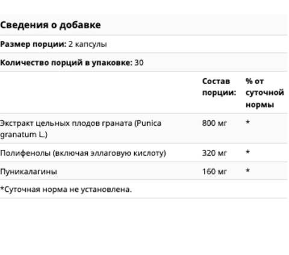Click the "160 мг" amount
Viewport: 289px width, 255px height.
[214, 171]
